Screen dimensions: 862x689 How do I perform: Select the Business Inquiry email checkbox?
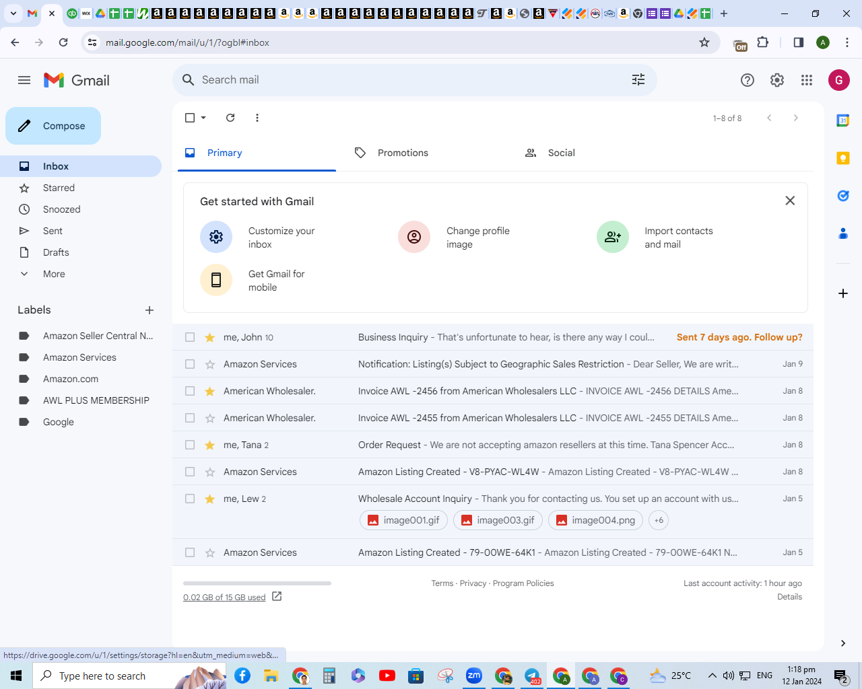coord(190,337)
